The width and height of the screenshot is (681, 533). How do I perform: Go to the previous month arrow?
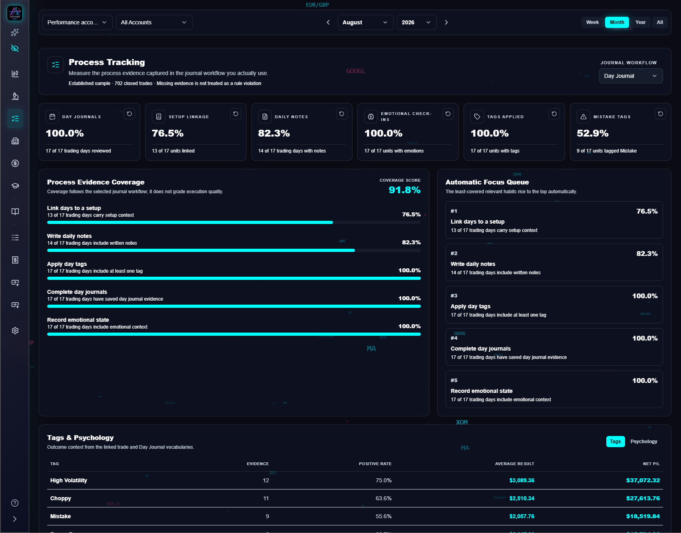pyautogui.click(x=328, y=22)
